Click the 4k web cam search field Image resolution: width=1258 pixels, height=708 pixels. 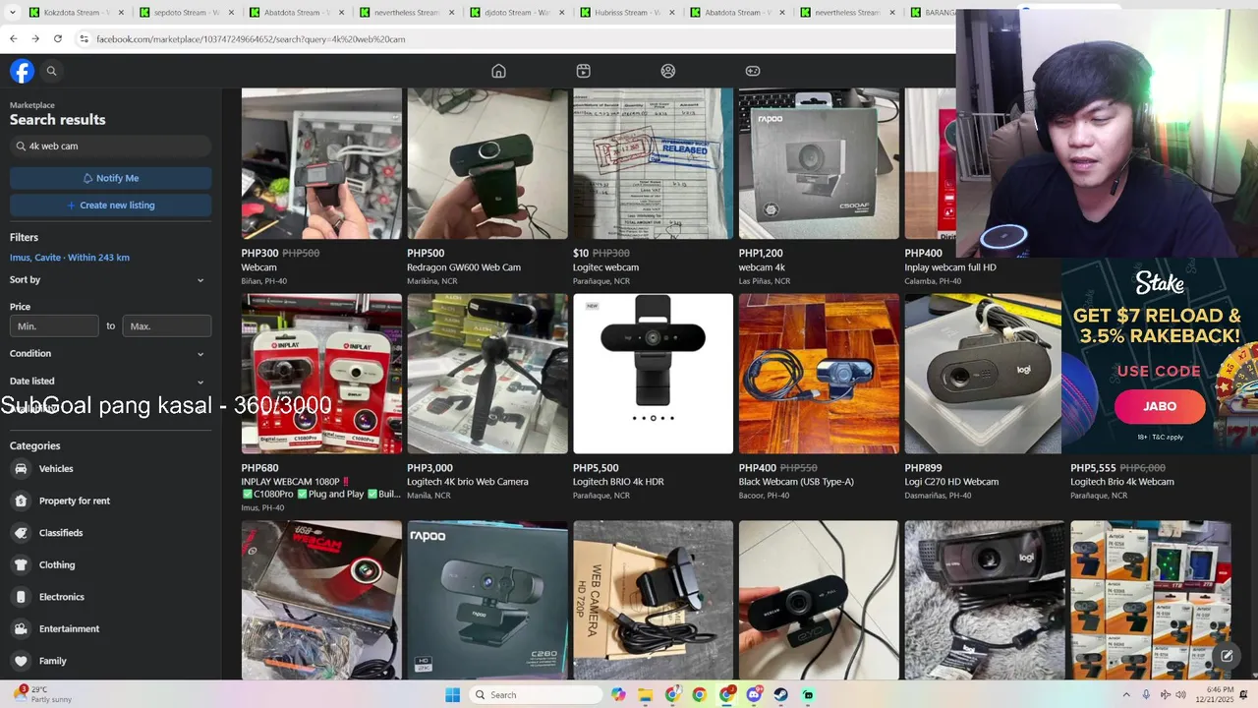(x=110, y=146)
